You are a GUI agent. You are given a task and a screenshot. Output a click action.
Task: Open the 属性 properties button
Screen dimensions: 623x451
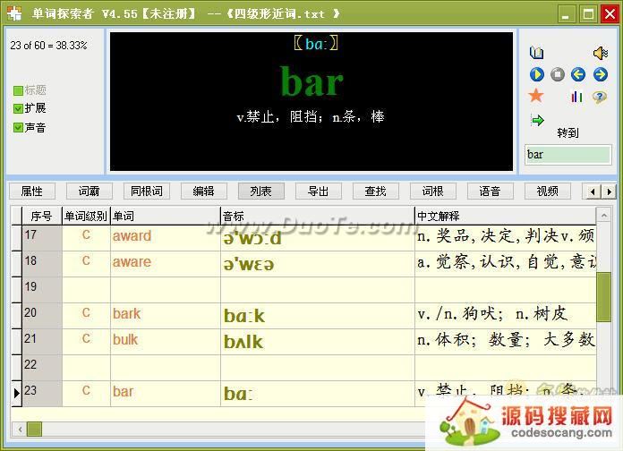click(31, 191)
